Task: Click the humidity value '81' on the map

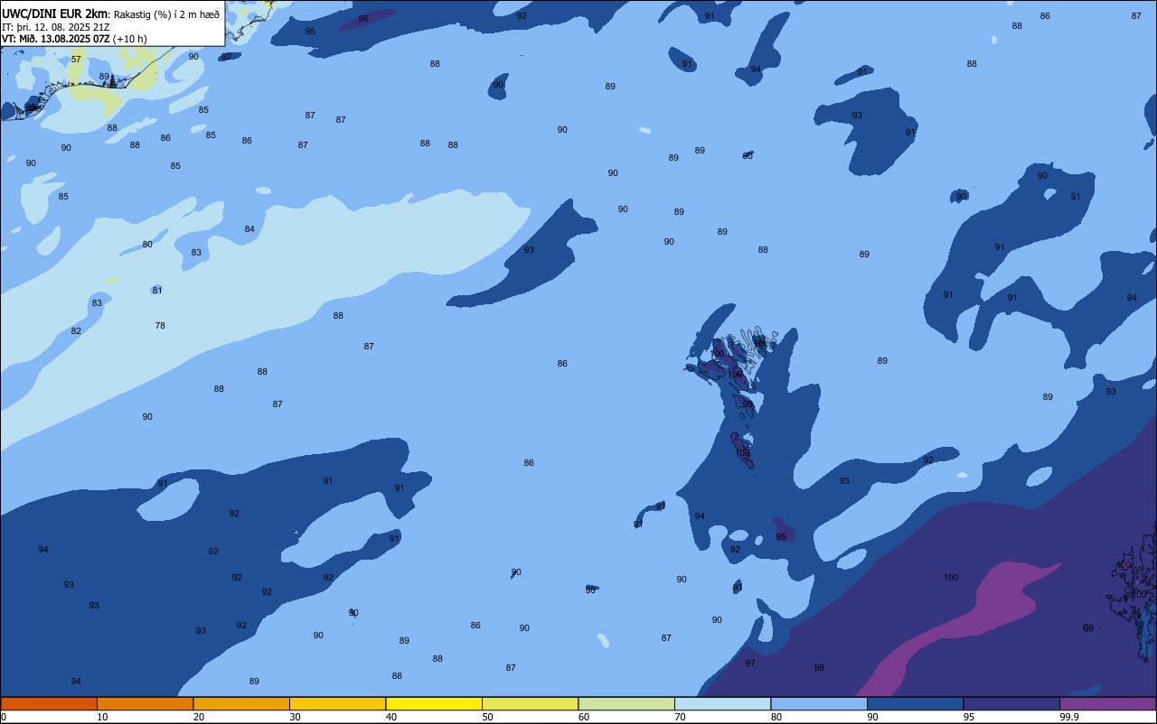Action: click(x=157, y=291)
